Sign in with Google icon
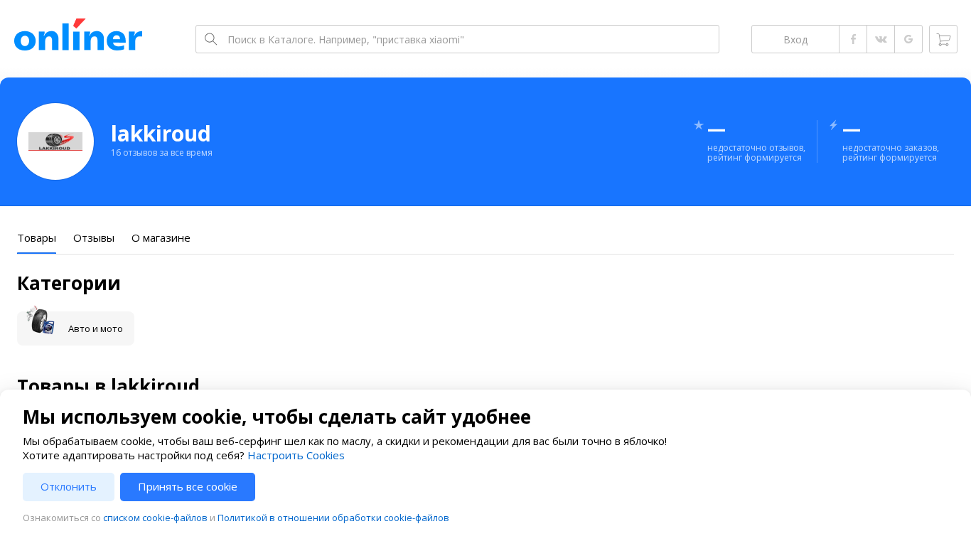The width and height of the screenshot is (971, 546). (x=908, y=39)
